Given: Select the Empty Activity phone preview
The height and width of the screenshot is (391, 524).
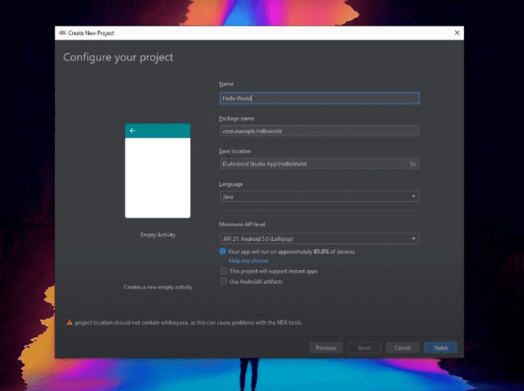Looking at the screenshot, I should point(158,177).
